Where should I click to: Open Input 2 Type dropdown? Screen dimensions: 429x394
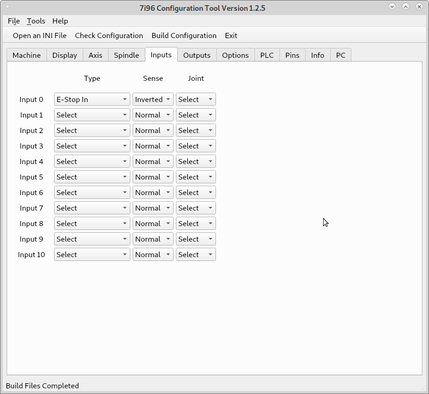point(92,130)
